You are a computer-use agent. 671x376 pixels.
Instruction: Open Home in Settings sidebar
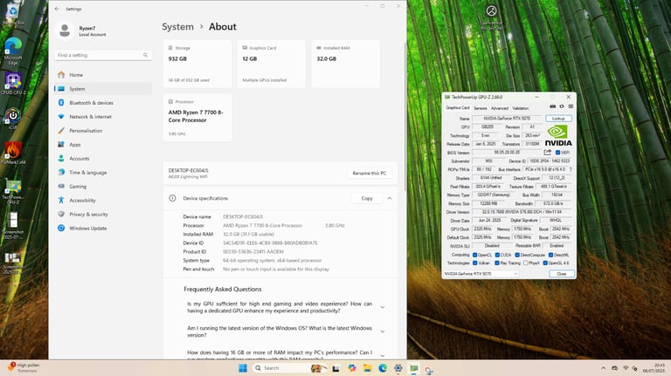coord(103,75)
